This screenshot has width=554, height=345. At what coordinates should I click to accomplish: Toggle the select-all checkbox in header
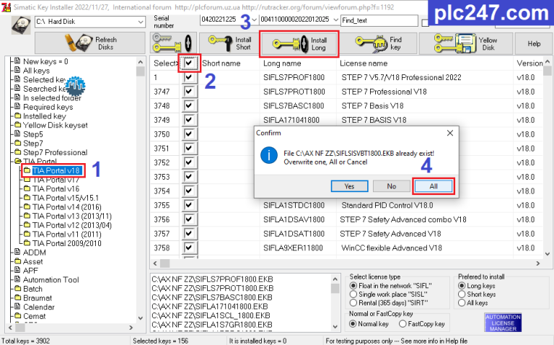pyautogui.click(x=189, y=64)
